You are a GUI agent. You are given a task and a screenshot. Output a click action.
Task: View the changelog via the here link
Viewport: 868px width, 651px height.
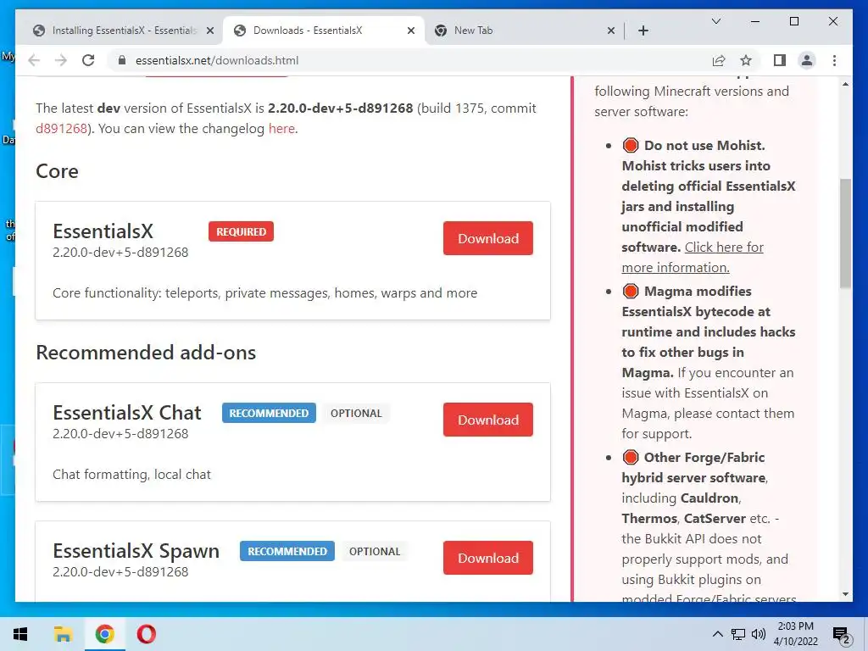[x=281, y=129]
